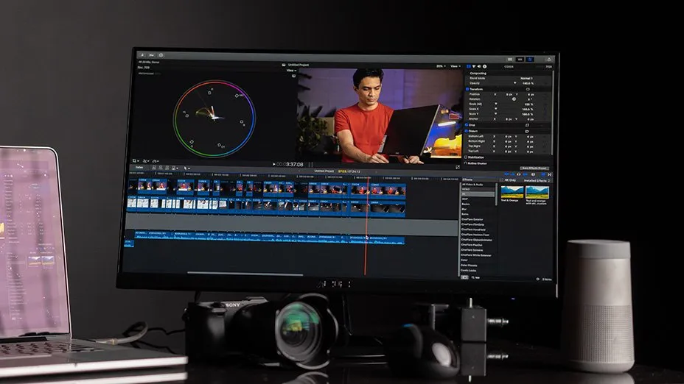The width and height of the screenshot is (684, 384).
Task: Open the Blend Mode Normal dropdown
Action: pos(527,78)
